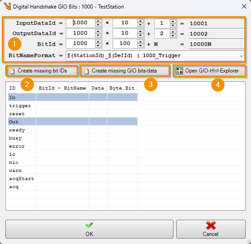Click the Data column header
The height and width of the screenshot is (244, 251).
[x=98, y=88]
